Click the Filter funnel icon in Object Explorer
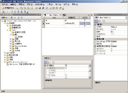The image size is (128, 93). (22, 18)
